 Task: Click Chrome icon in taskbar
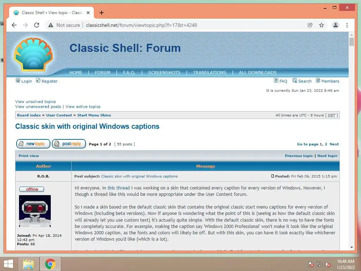click(x=50, y=264)
